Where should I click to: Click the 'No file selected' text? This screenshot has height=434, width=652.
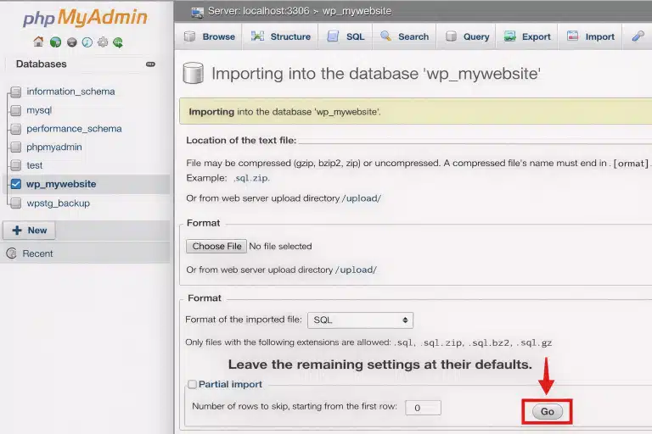280,247
